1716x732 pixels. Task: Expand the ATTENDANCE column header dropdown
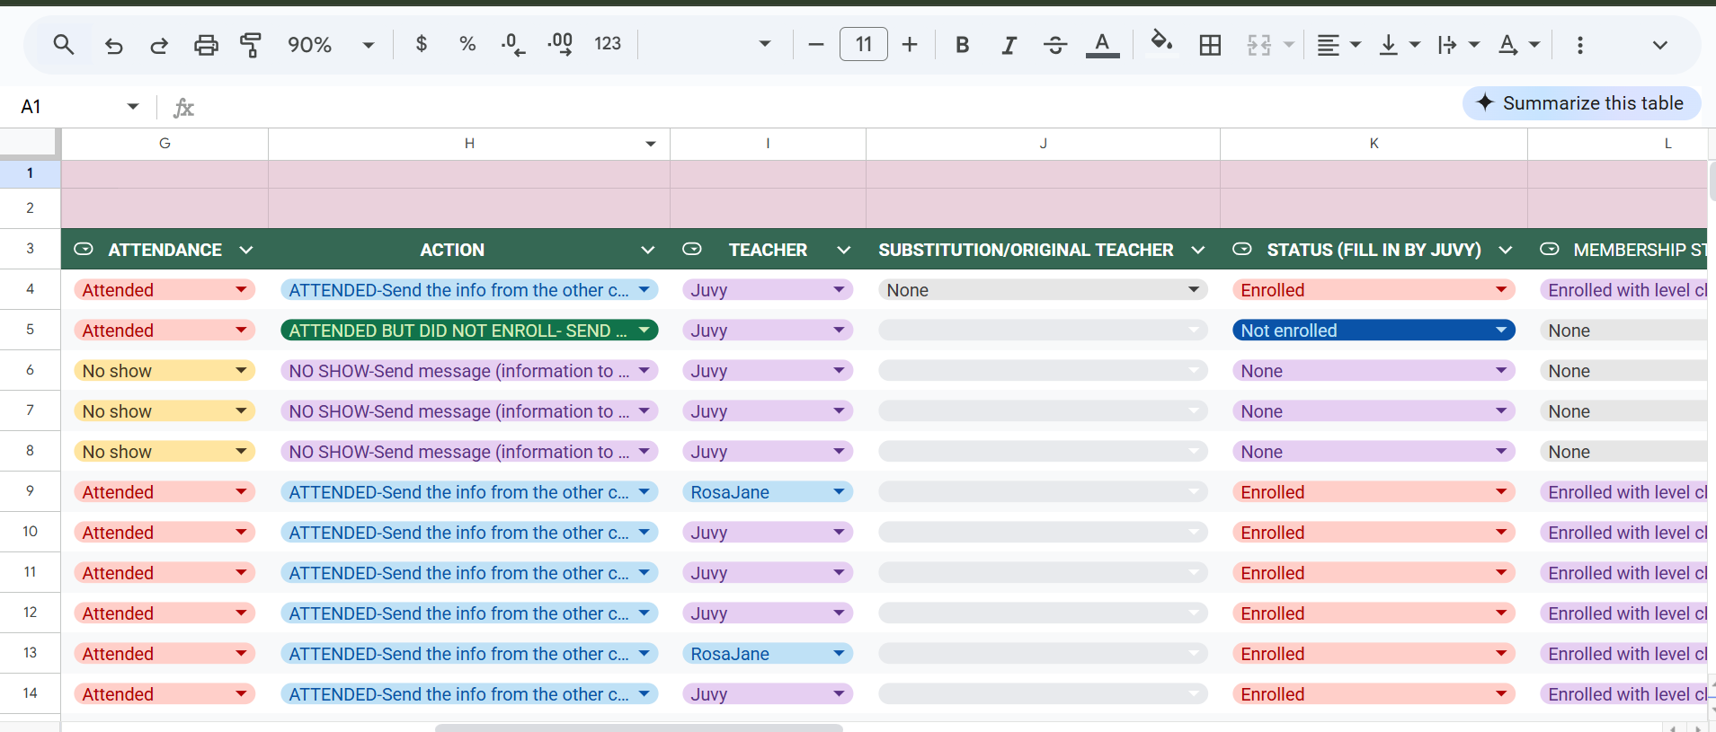tap(246, 250)
